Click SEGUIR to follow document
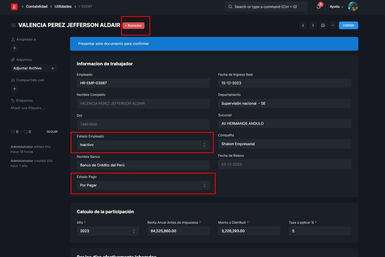 (x=52, y=132)
